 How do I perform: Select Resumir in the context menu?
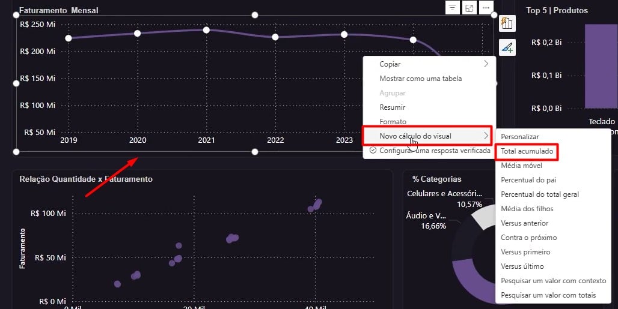tap(430, 107)
